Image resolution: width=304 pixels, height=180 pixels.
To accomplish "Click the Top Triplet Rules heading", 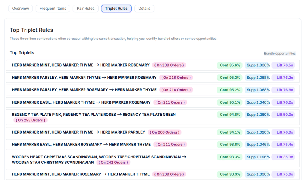I will (x=31, y=30).
